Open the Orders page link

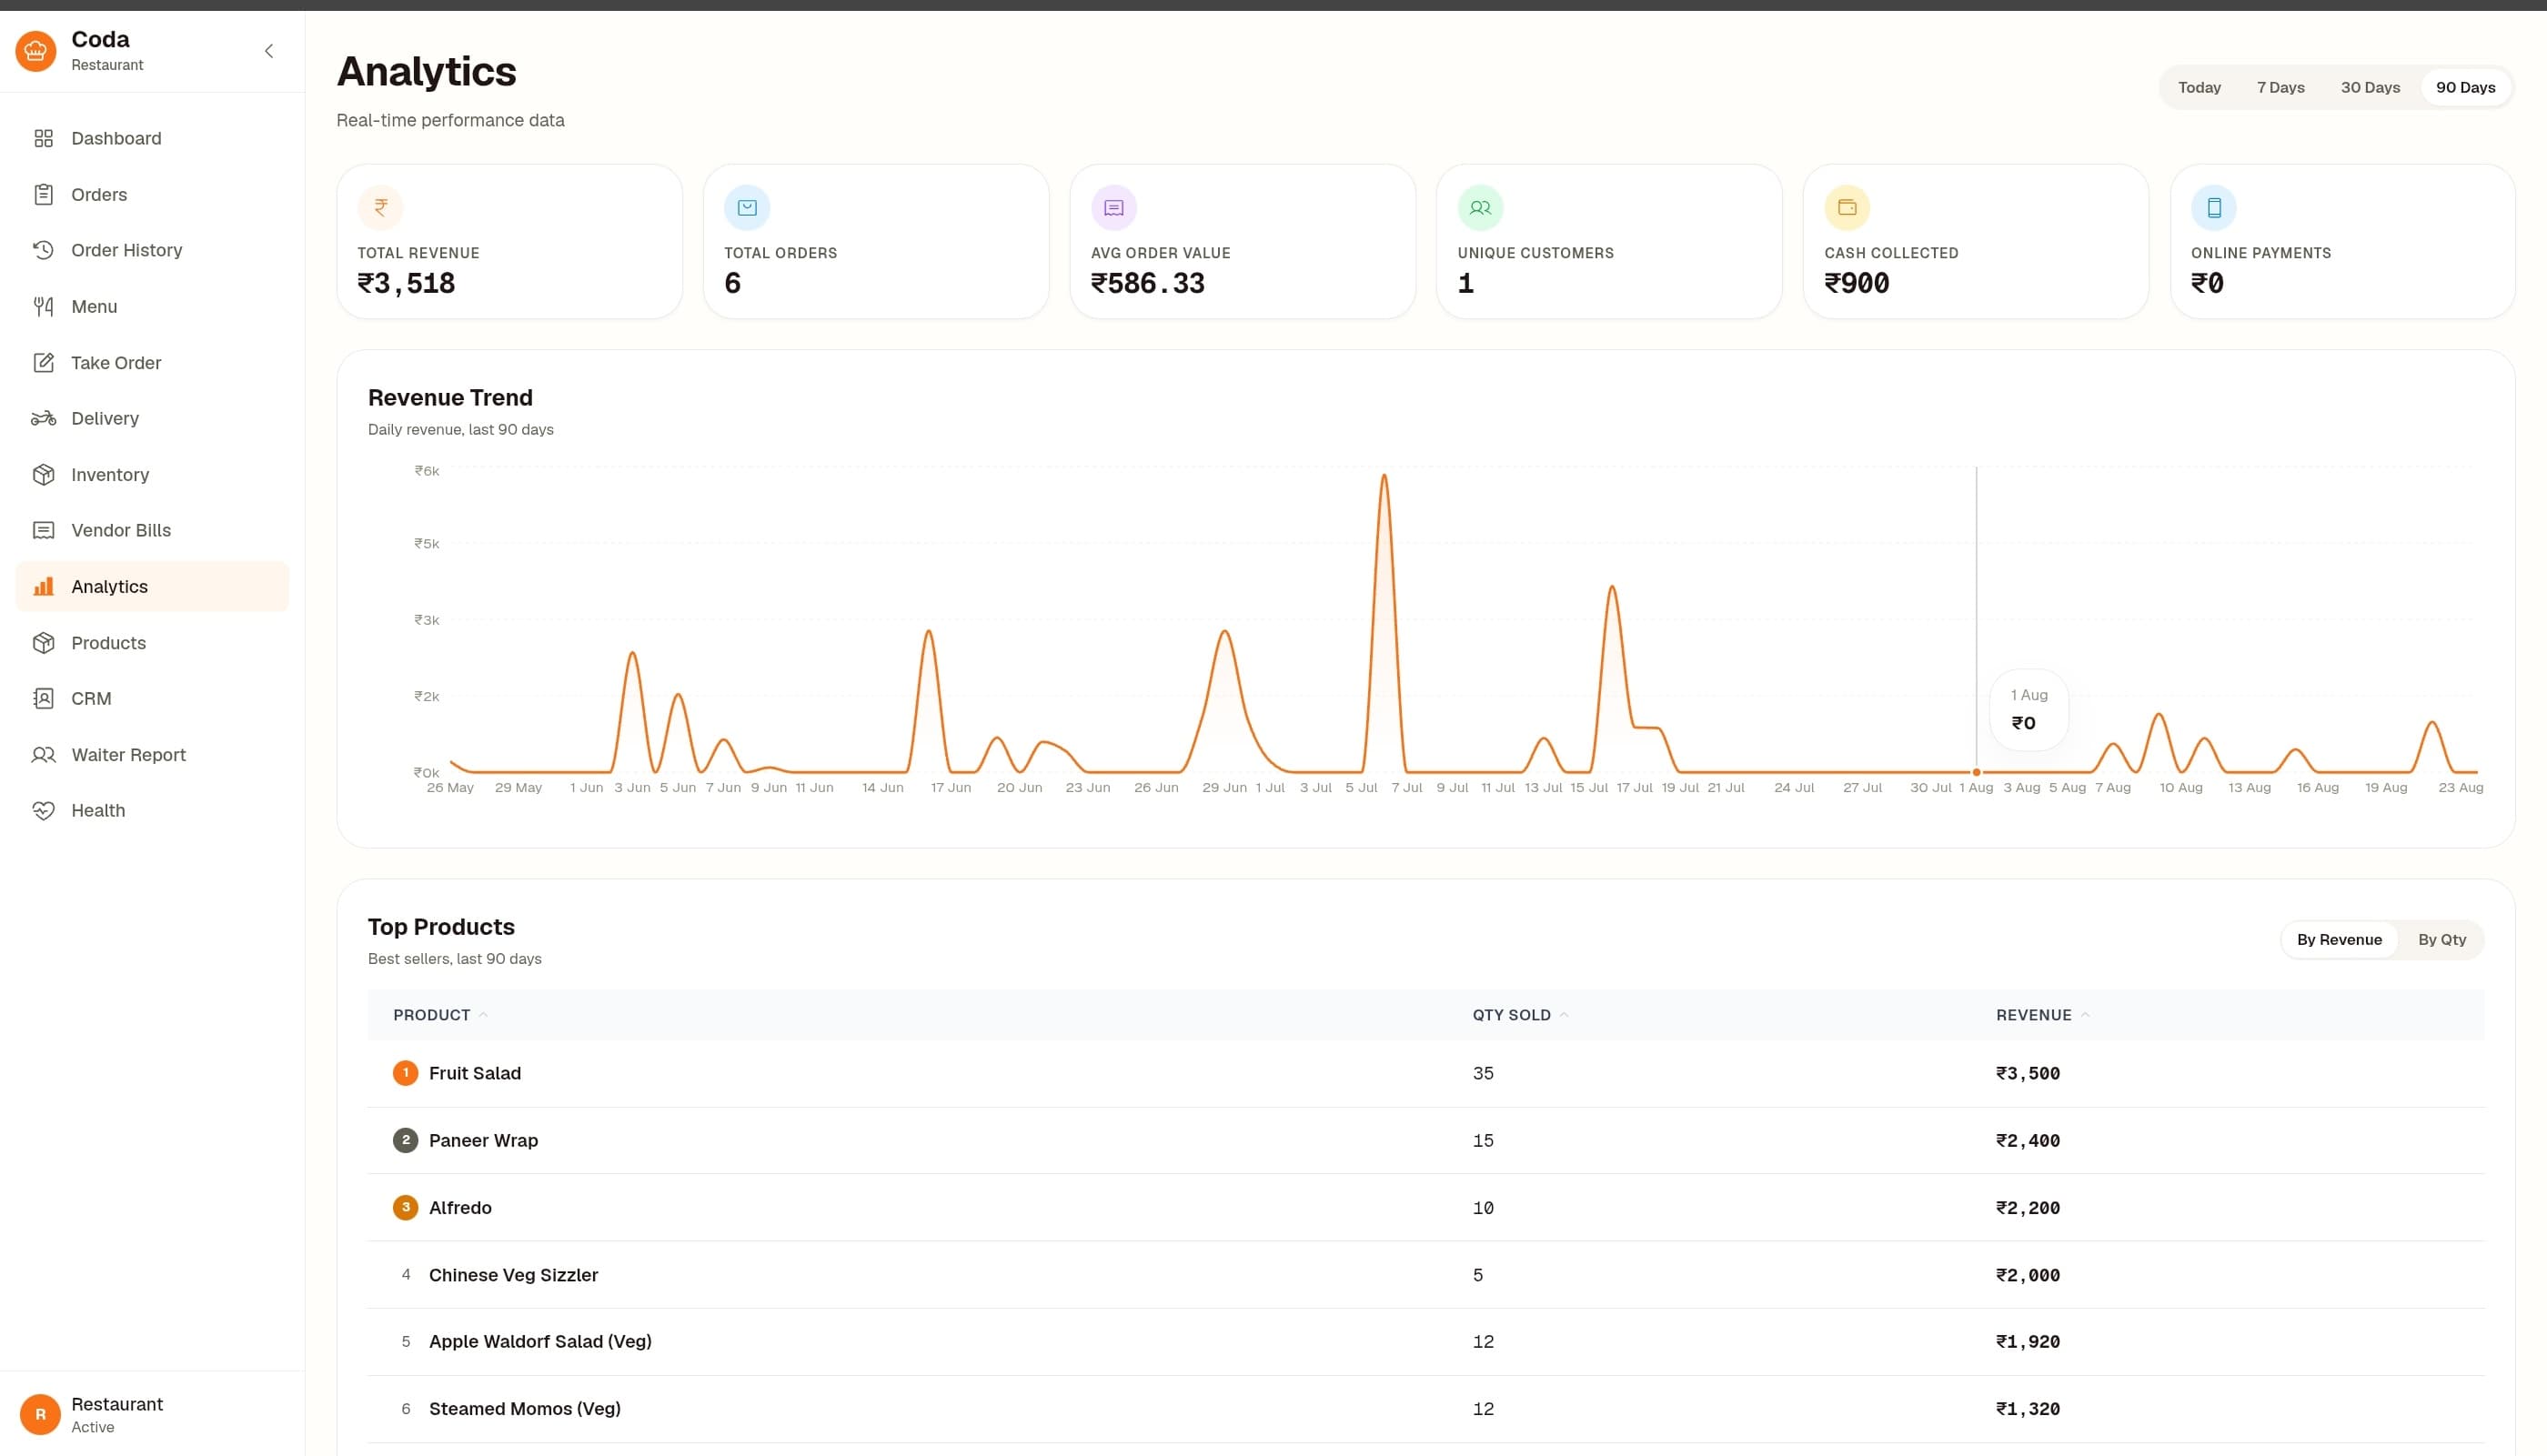[152, 194]
